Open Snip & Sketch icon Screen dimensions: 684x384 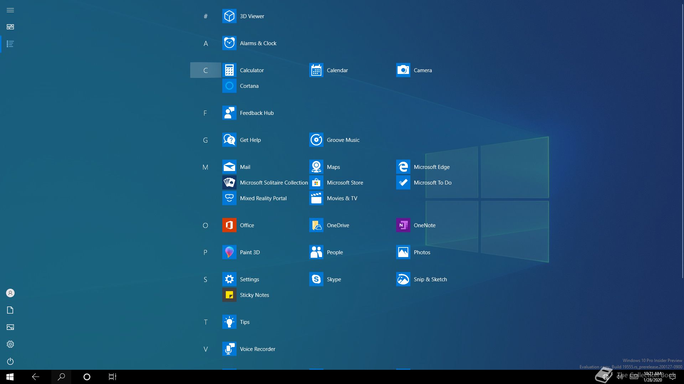click(403, 279)
